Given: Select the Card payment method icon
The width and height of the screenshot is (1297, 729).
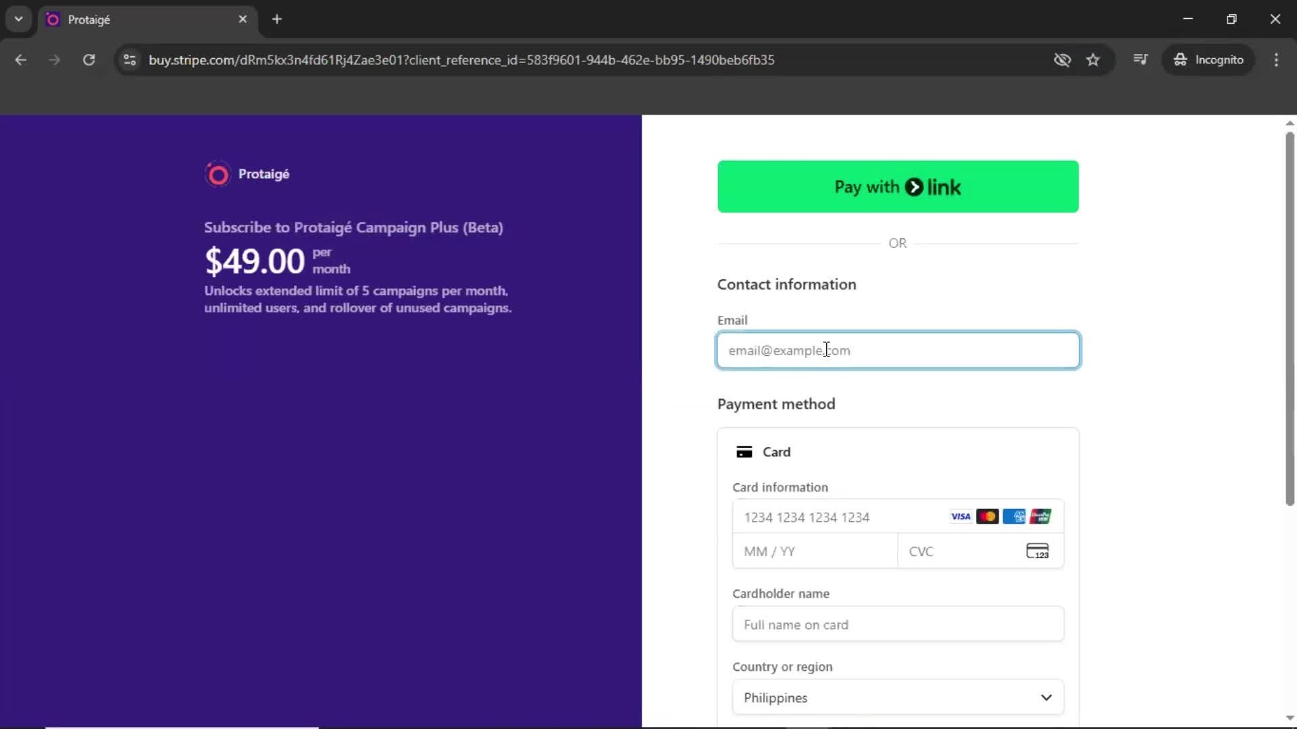Looking at the screenshot, I should click(x=745, y=452).
